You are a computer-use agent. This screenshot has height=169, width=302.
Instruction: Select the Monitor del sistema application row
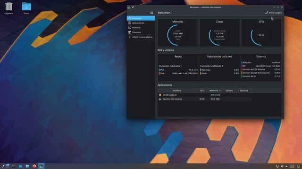[x=204, y=99]
